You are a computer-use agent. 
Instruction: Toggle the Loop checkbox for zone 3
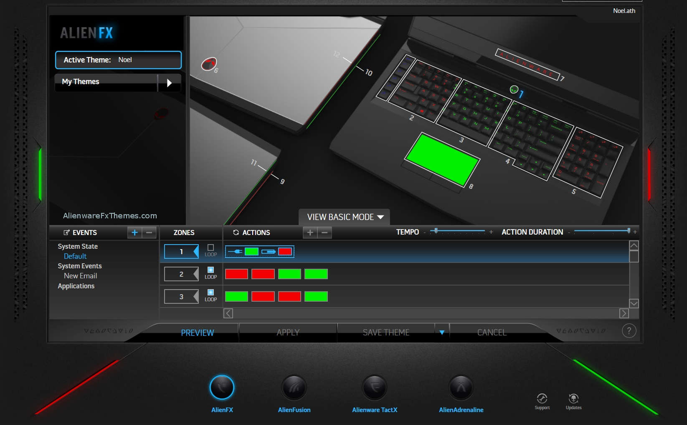click(210, 292)
